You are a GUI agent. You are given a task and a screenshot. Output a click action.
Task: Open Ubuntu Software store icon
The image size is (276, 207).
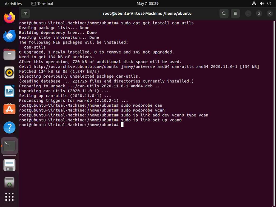[x=9, y=109]
